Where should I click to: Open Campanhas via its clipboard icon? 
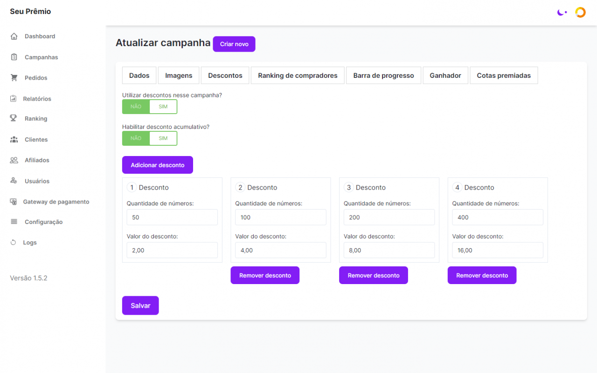pyautogui.click(x=14, y=57)
